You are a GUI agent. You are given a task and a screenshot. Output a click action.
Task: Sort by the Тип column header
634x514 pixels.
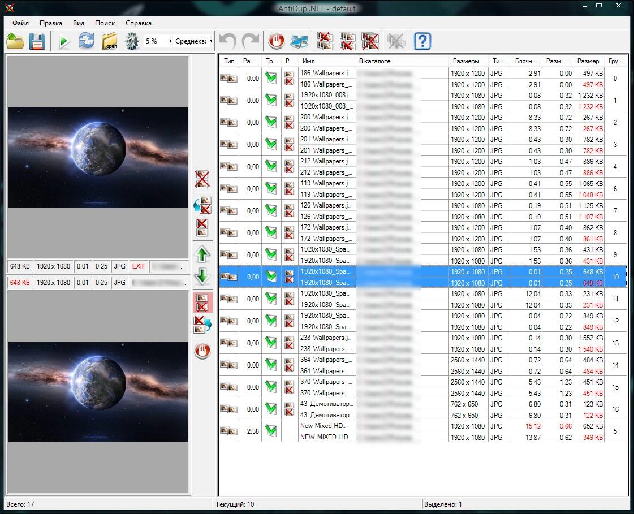[x=229, y=61]
